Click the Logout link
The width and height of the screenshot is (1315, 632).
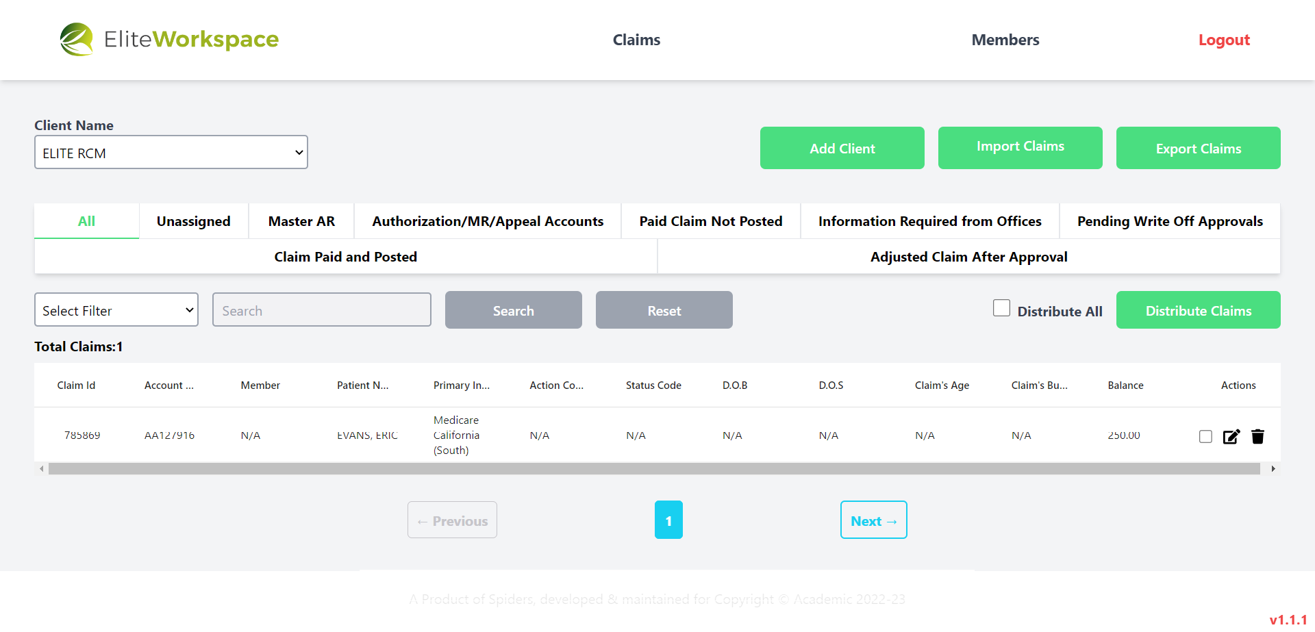(x=1224, y=40)
